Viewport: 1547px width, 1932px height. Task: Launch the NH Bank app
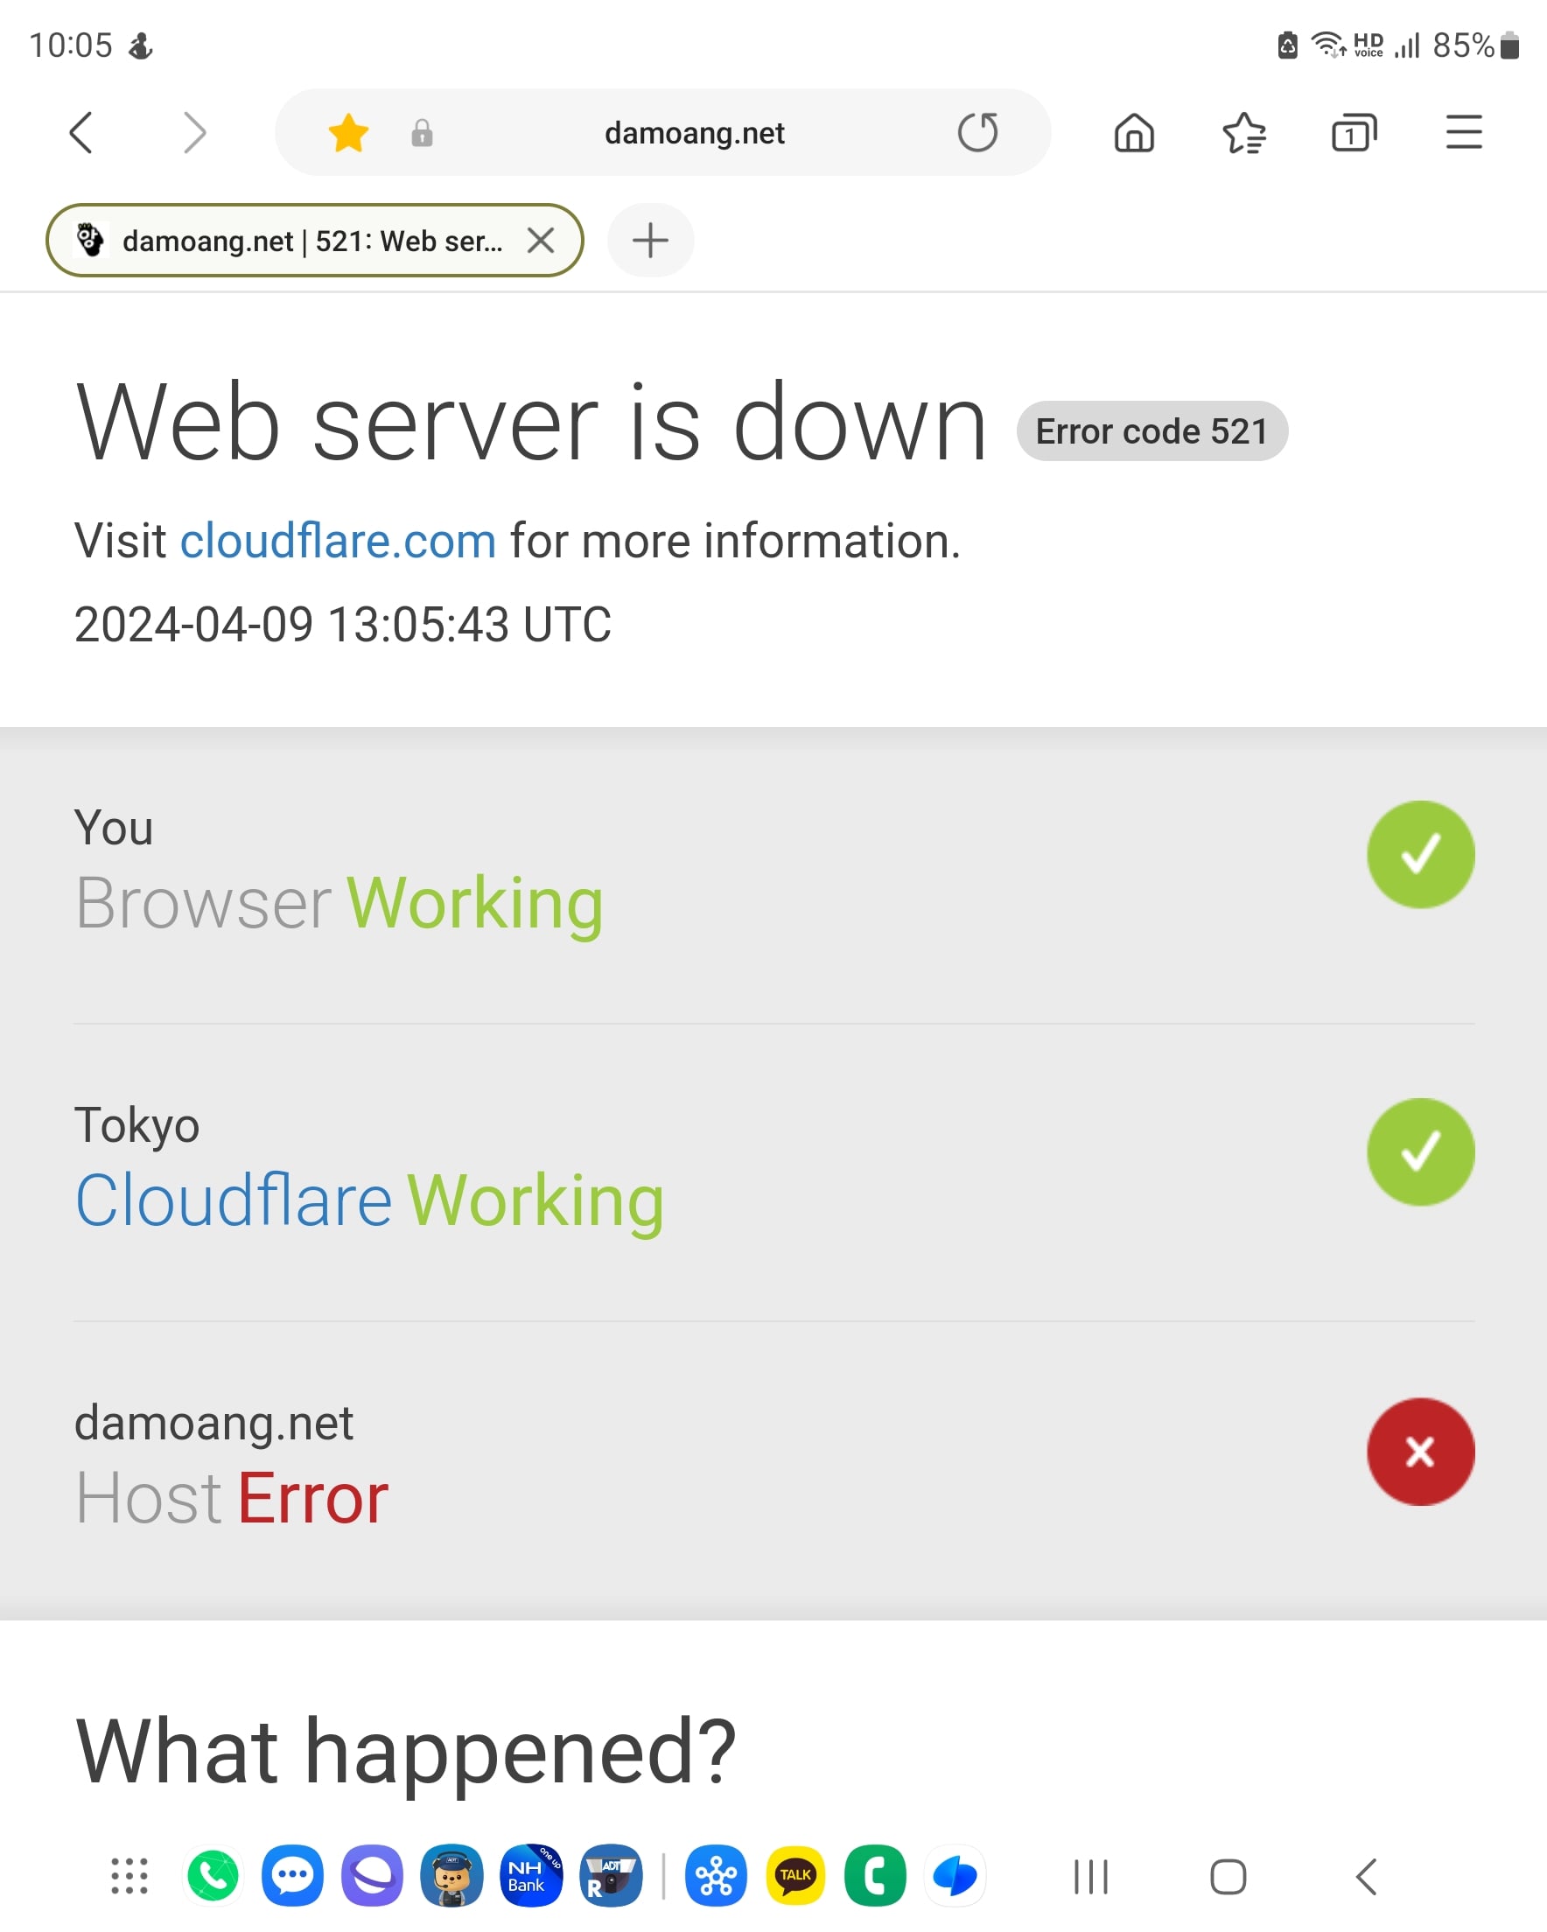click(531, 1875)
